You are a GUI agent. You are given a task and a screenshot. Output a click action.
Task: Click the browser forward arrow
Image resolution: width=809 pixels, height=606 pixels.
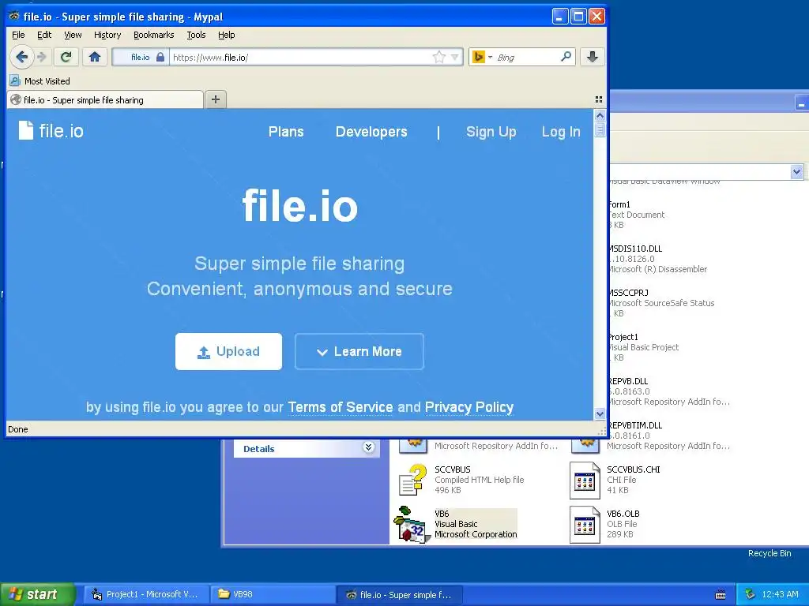tap(43, 57)
